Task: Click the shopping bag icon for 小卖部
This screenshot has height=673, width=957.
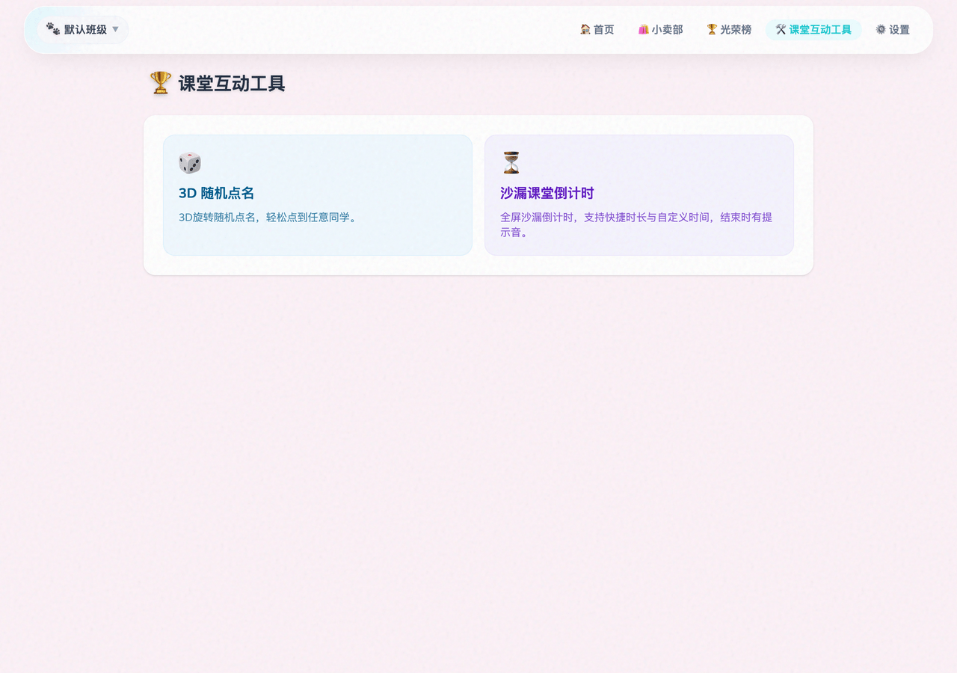Action: [x=643, y=29]
